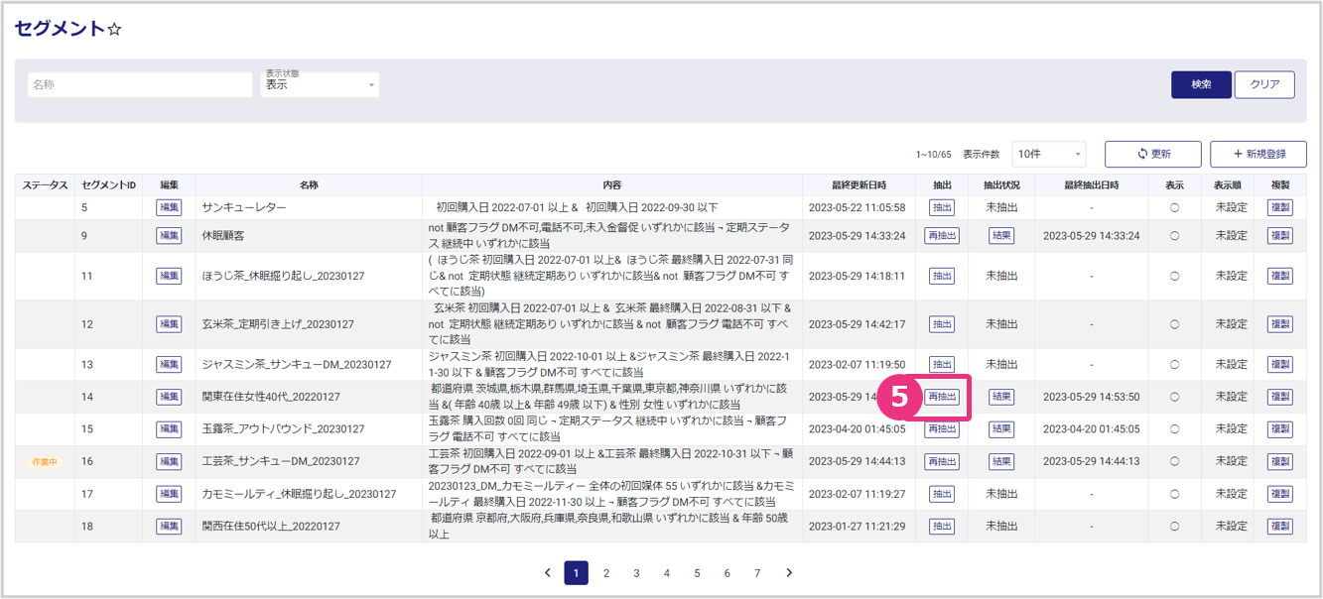Duplicate the 玄米茶_定期引き上げ_20230127 segment
Screen dimensions: 1323x599
[x=1280, y=324]
